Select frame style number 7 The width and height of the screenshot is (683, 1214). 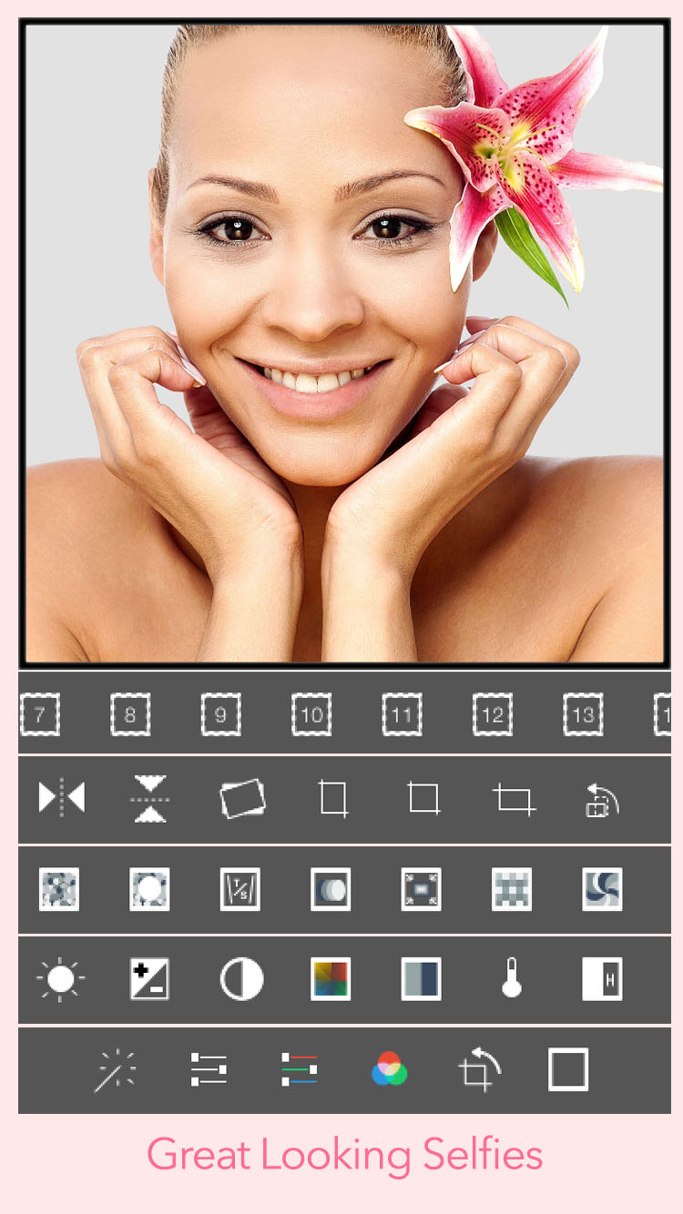(39, 714)
